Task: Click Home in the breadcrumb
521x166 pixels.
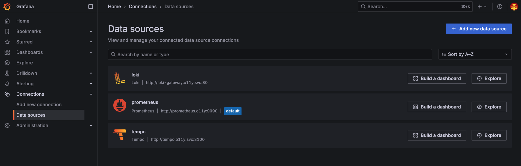Action: point(115,7)
